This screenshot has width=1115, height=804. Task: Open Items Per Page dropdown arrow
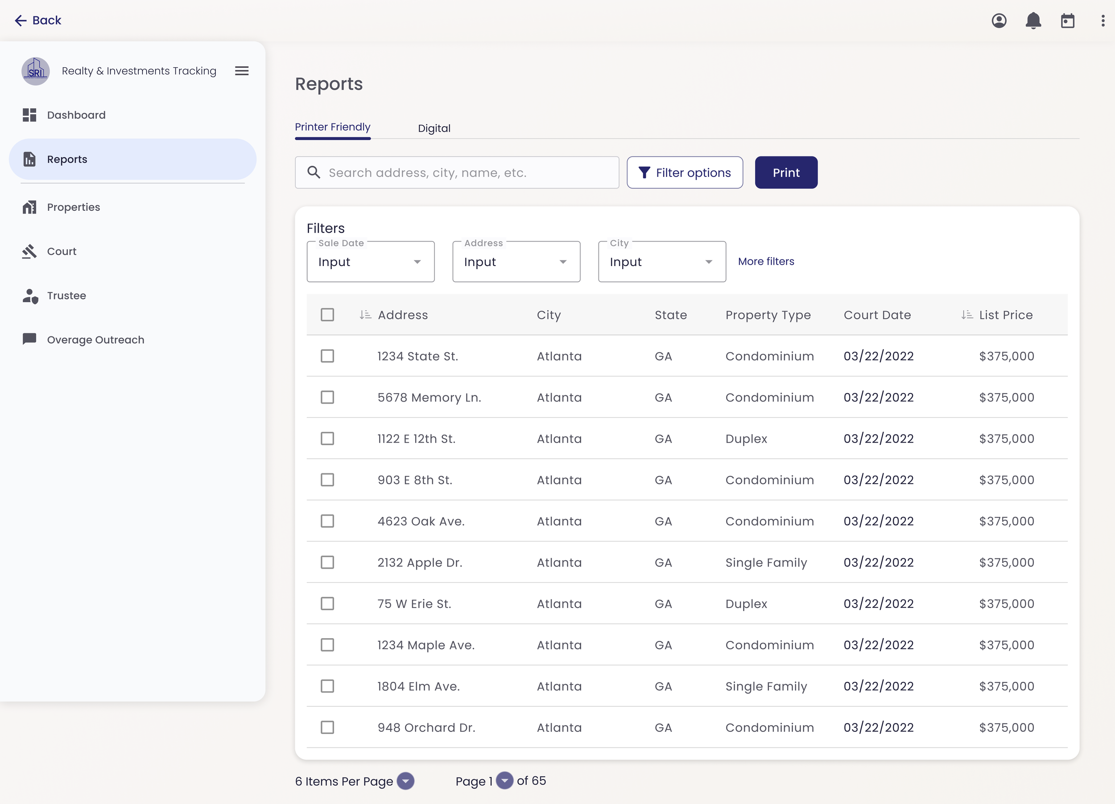point(405,781)
